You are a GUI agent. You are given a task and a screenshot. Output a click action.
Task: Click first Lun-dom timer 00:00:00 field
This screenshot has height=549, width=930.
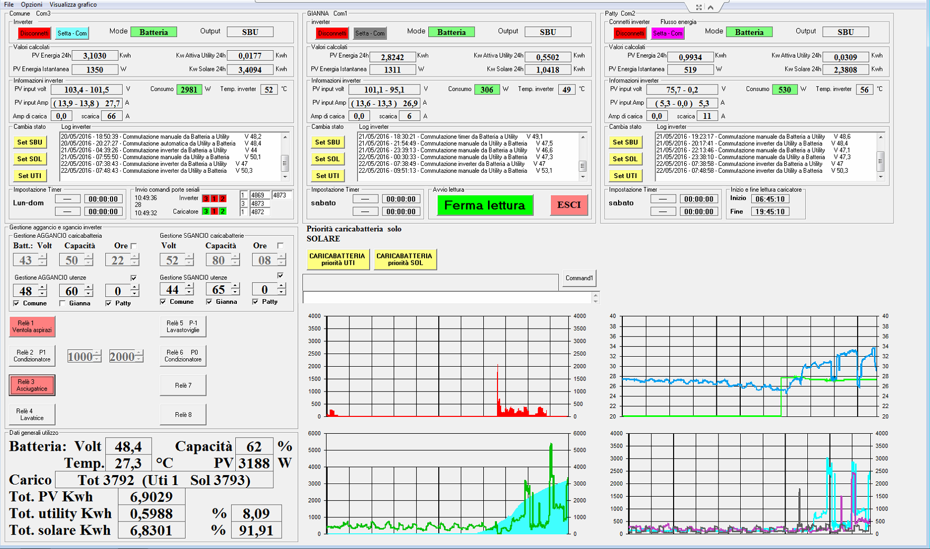103,199
